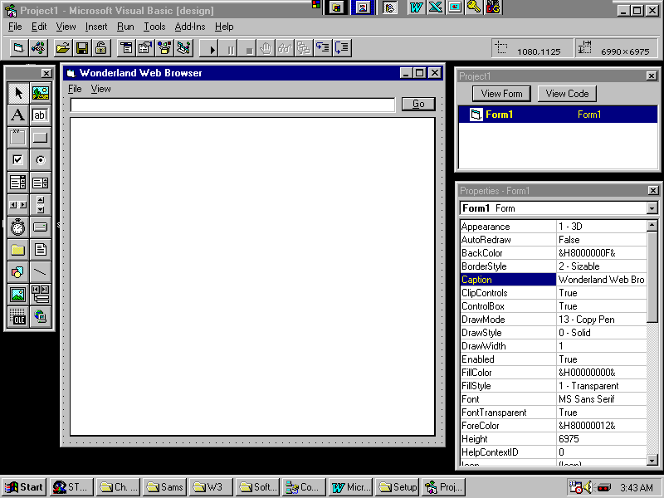This screenshot has height=498, width=664.
Task: Click the Go button on the form
Action: click(x=418, y=104)
